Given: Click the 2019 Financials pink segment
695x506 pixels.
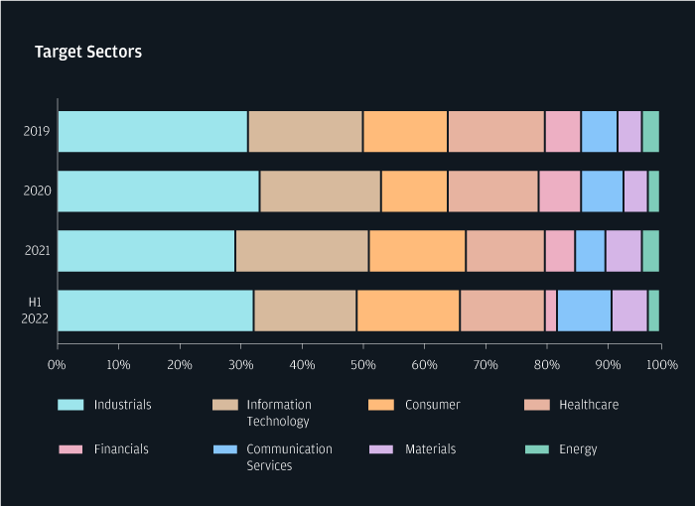Looking at the screenshot, I should click(563, 131).
